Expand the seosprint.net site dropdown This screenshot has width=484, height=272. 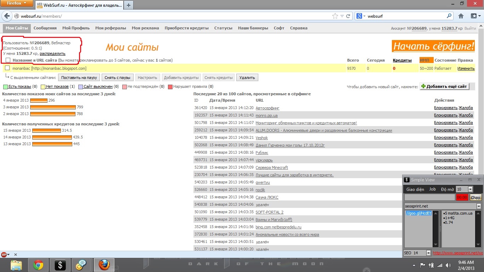pos(479,206)
